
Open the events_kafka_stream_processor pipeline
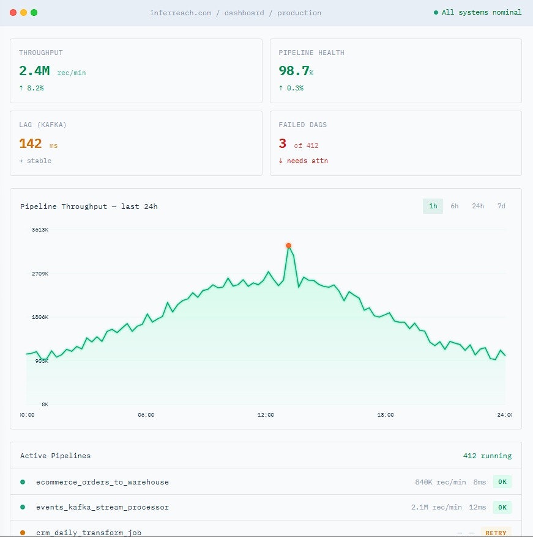coord(266,507)
